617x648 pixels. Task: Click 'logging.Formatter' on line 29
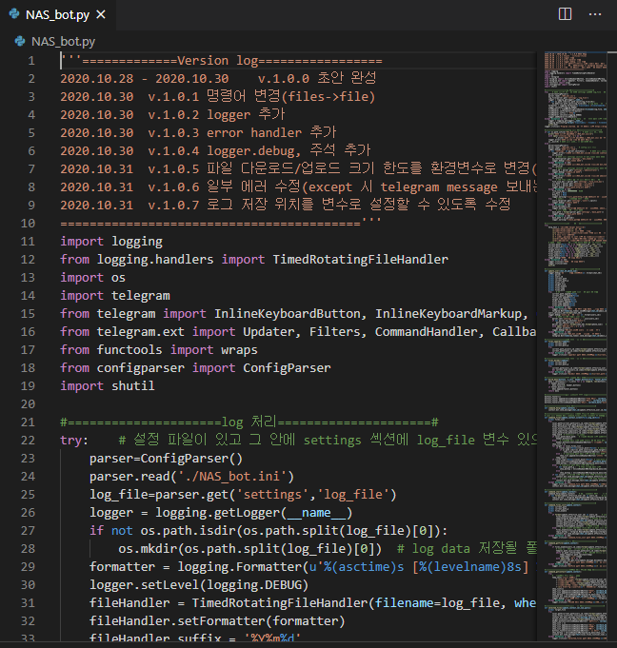coord(239,567)
